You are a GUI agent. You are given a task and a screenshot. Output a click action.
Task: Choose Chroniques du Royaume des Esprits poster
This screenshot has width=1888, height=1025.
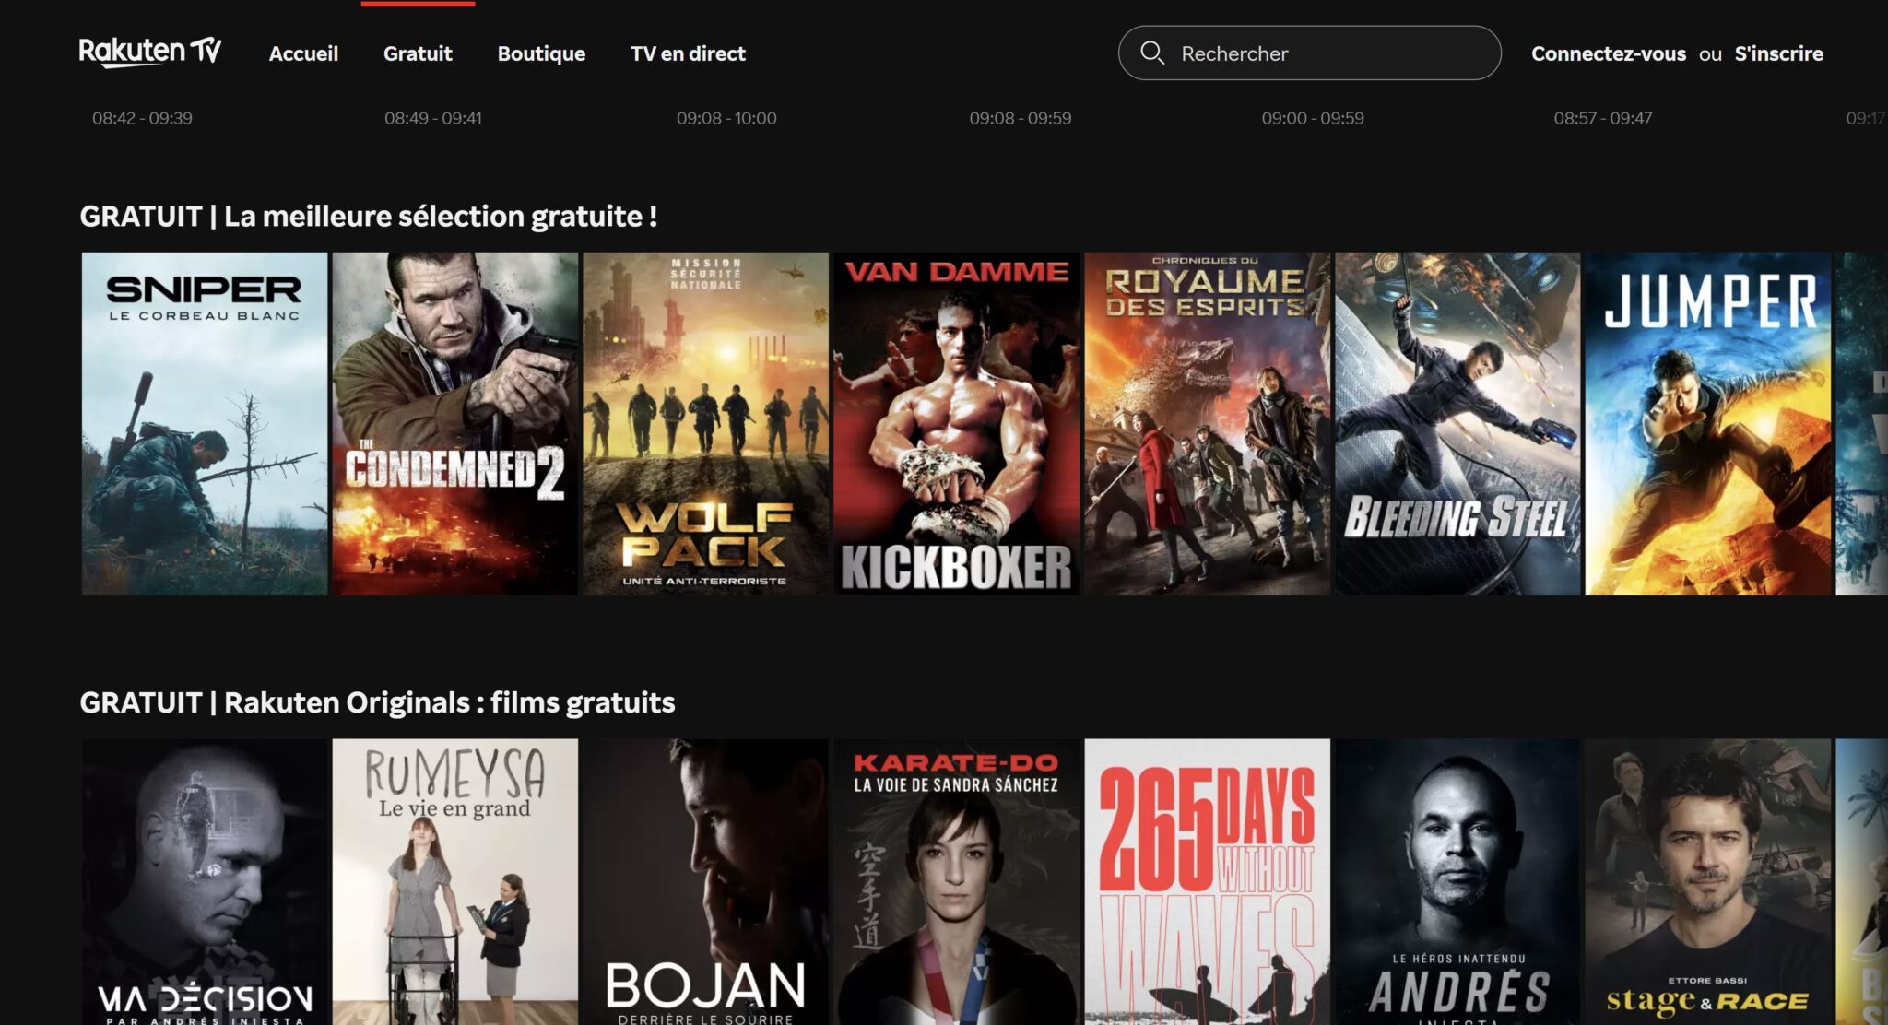1208,423
